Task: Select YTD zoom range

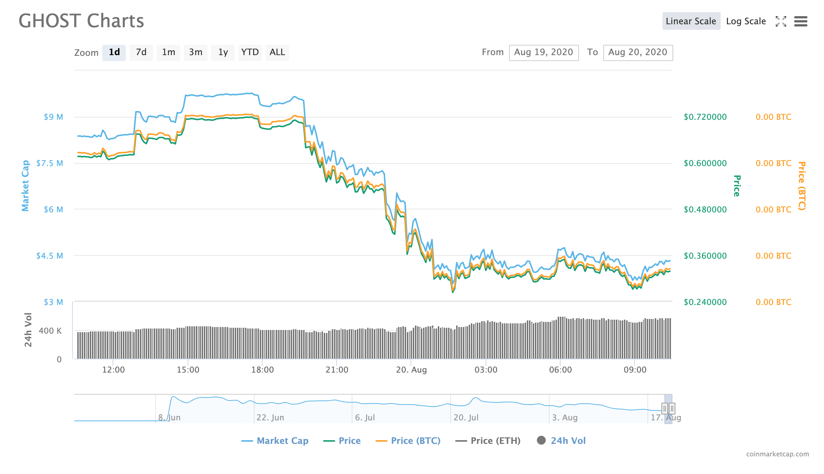Action: [x=250, y=52]
